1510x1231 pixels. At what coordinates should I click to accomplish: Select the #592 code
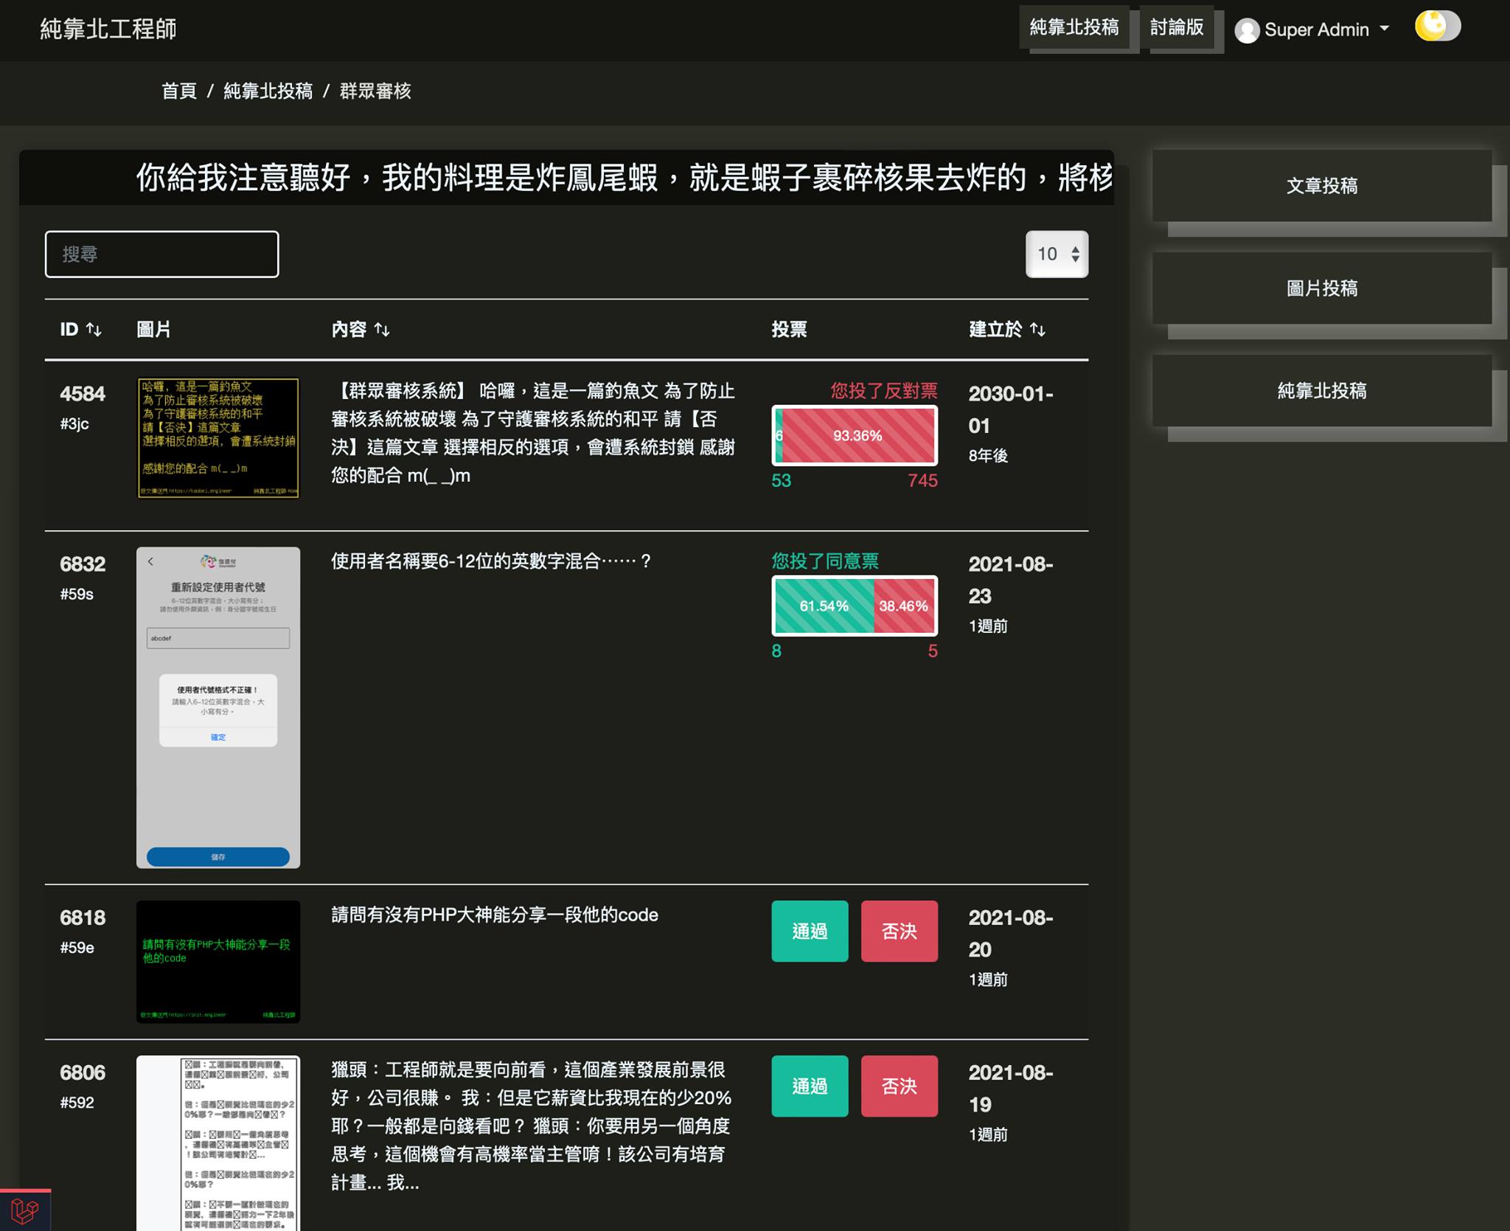pyautogui.click(x=77, y=1103)
